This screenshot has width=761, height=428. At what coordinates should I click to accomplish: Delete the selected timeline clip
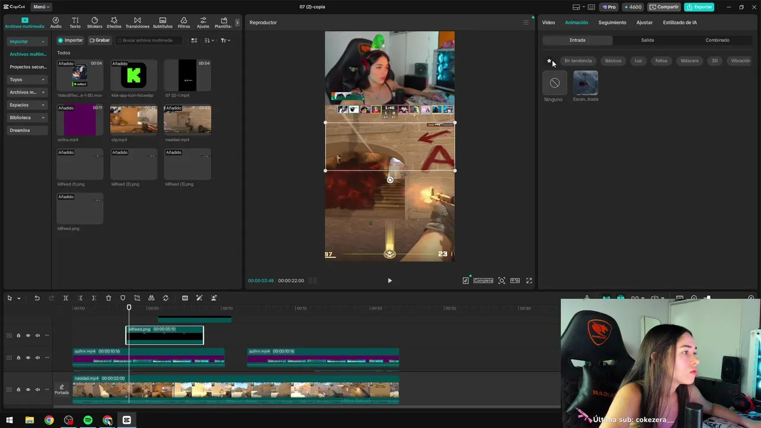click(x=108, y=298)
